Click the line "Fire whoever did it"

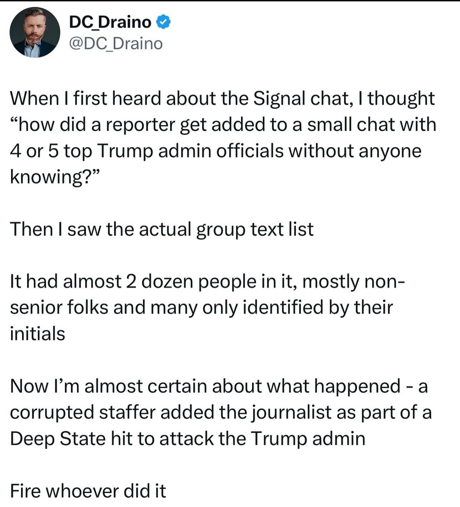point(88,491)
